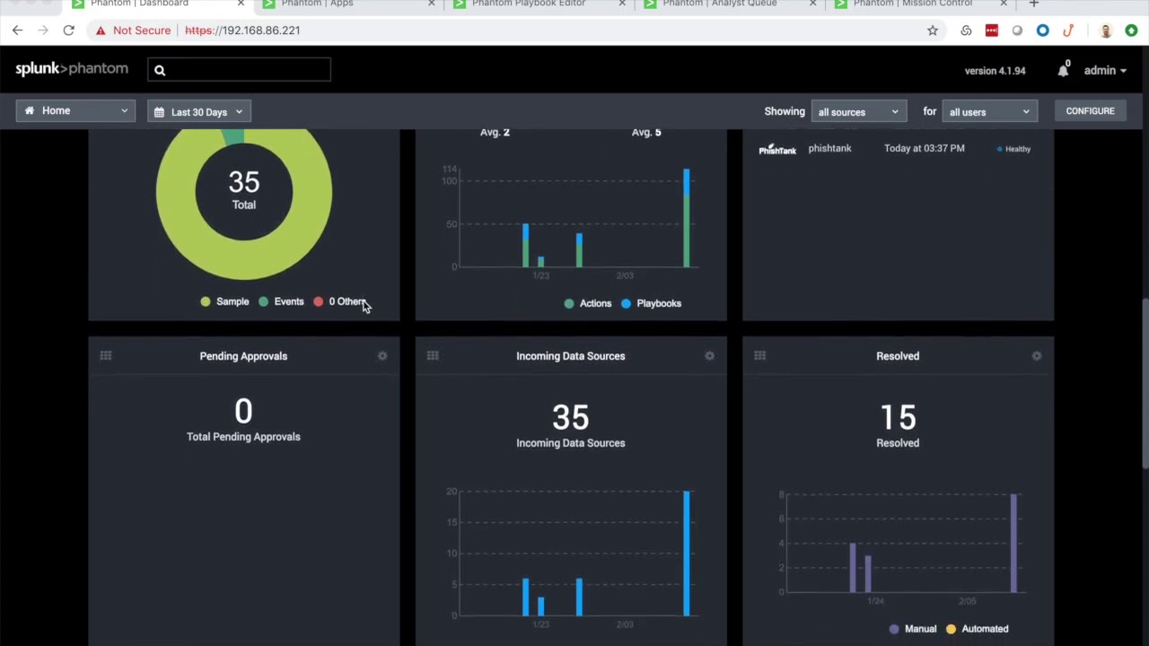Click the PhishTank logo icon
This screenshot has height=646, width=1149.
point(777,149)
